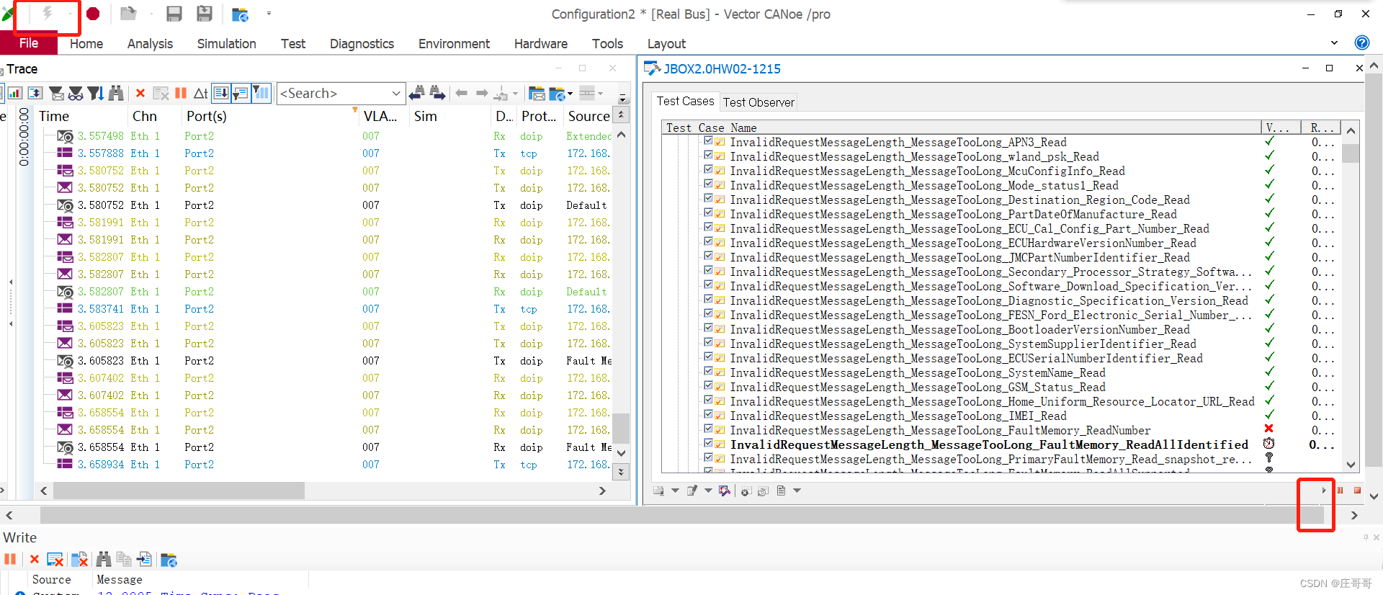Screen dimensions: 1383x595
Task: Open the Simulation ribbon tab
Action: point(227,44)
